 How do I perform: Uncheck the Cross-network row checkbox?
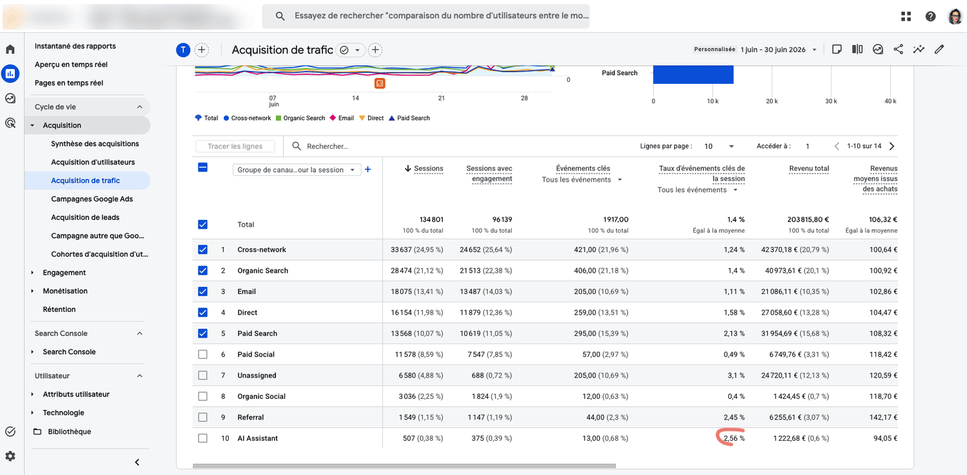[x=203, y=249]
